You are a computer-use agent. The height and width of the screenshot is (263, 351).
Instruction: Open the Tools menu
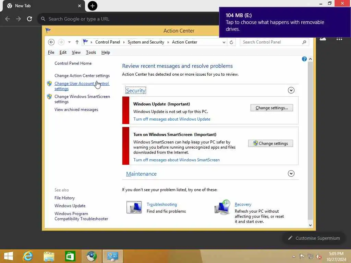(91, 52)
